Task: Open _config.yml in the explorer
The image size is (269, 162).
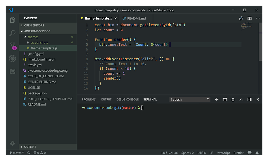Action: [x=48, y=54]
